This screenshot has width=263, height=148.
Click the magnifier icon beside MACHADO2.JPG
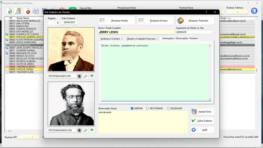pyautogui.click(x=85, y=130)
